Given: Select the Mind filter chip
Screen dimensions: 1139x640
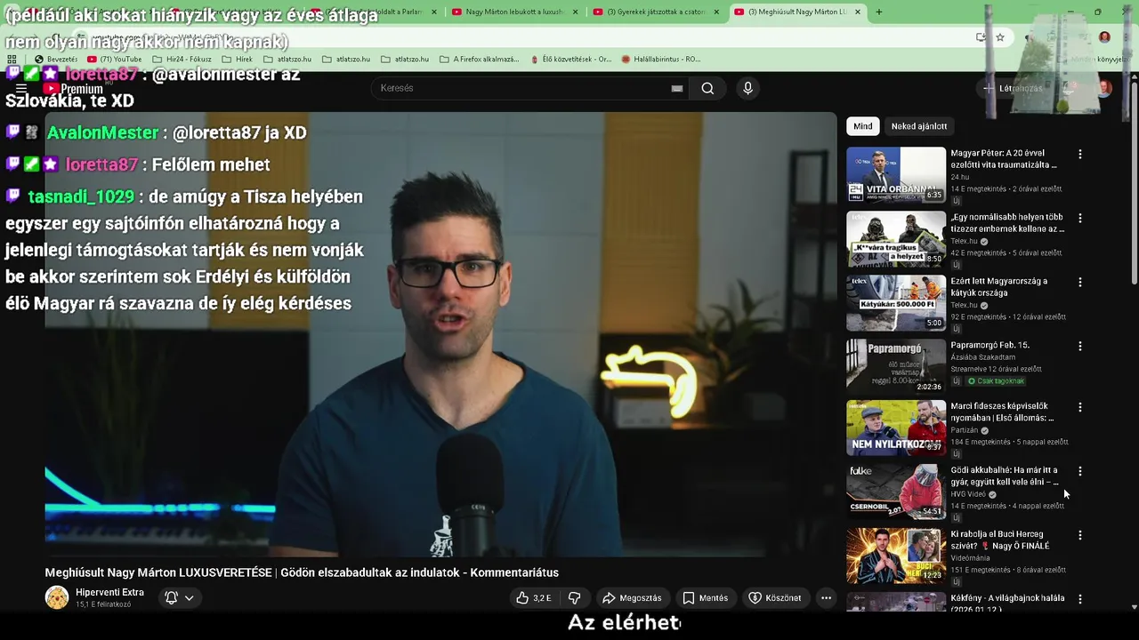Looking at the screenshot, I should (863, 126).
